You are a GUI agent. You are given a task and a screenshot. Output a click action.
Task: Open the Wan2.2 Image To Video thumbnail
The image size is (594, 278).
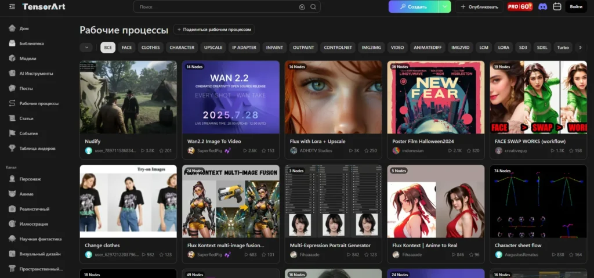coord(231,97)
